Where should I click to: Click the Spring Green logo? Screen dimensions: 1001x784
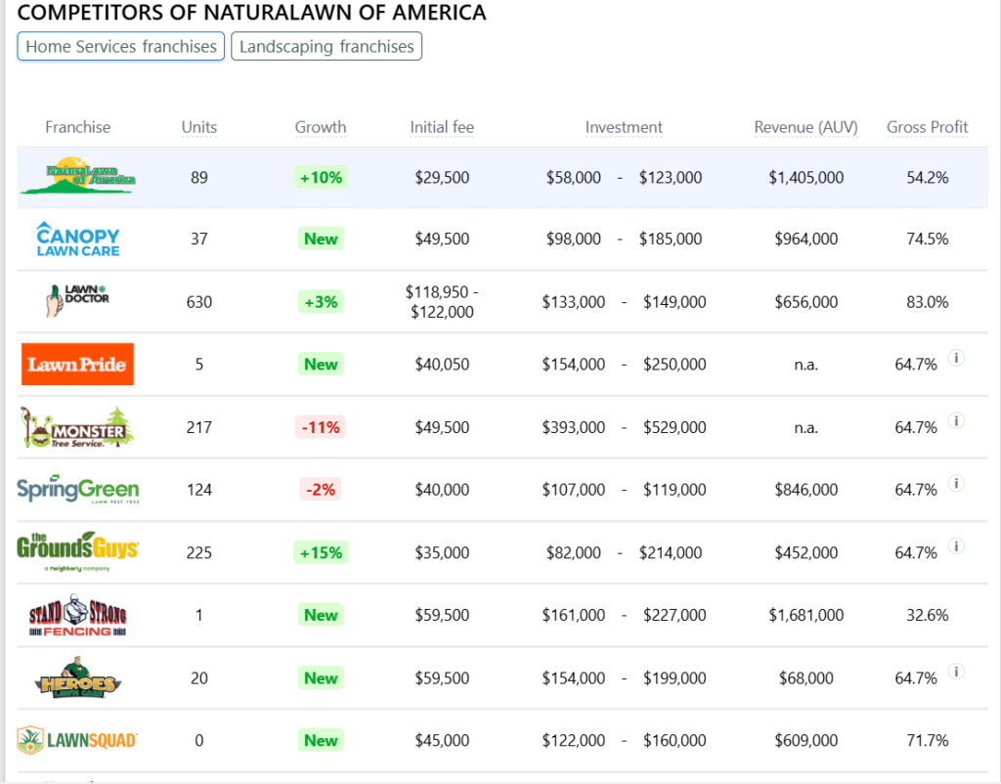coord(77,489)
